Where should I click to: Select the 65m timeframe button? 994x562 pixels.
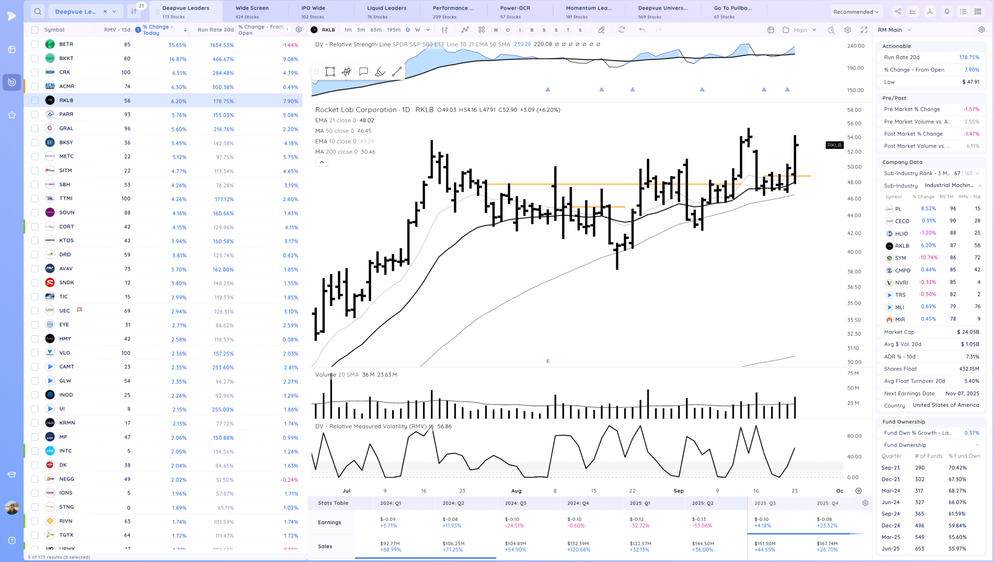click(x=375, y=30)
